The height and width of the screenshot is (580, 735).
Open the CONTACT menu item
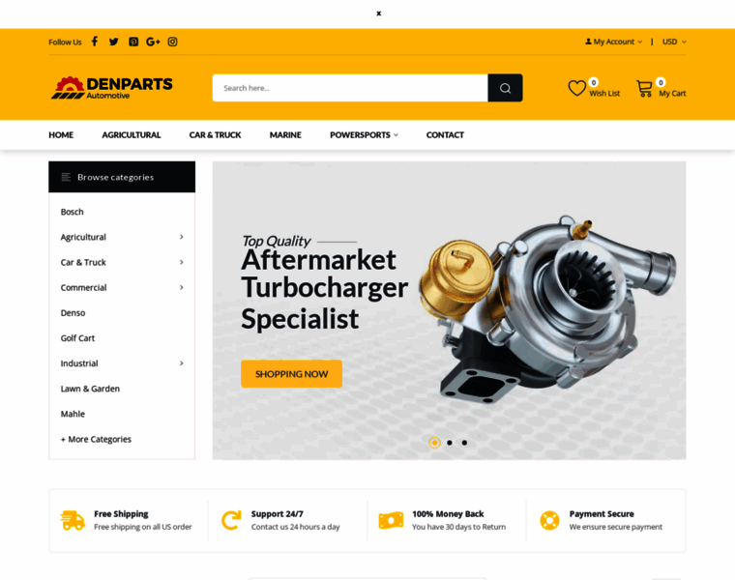pyautogui.click(x=445, y=135)
